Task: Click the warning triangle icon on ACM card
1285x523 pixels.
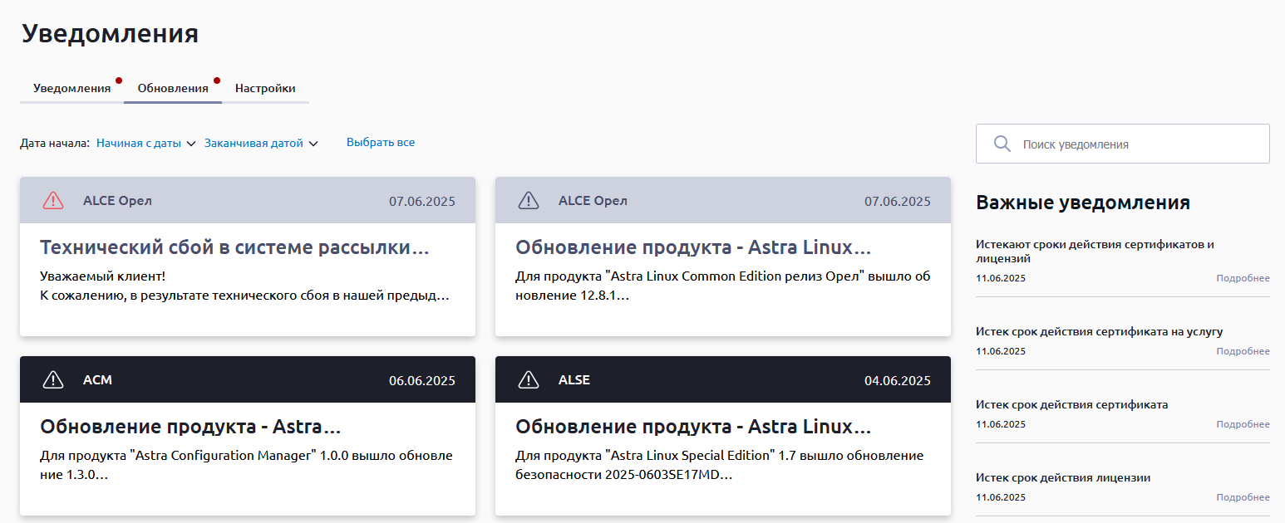Action: point(53,380)
